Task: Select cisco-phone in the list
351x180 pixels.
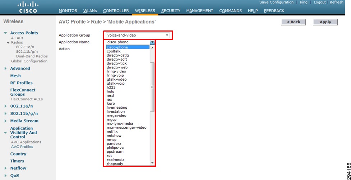Action: coord(128,47)
